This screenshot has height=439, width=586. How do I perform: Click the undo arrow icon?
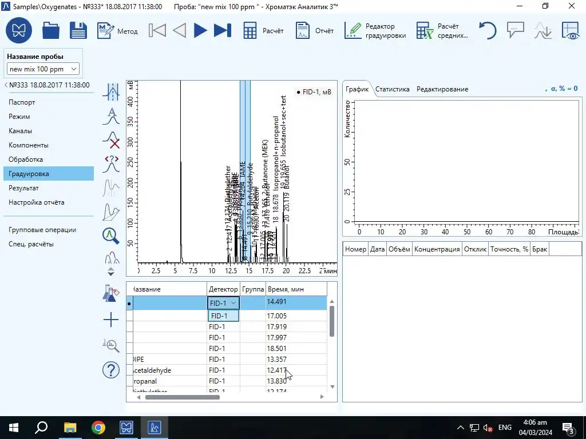pyautogui.click(x=488, y=31)
